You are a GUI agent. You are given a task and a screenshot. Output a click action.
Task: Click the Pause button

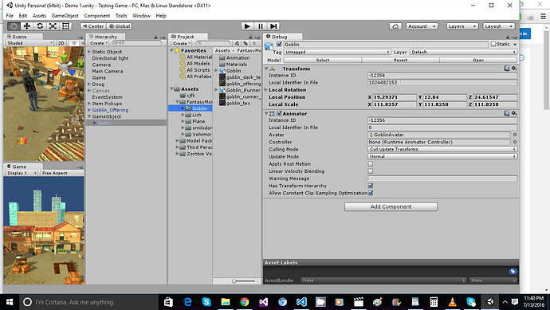click(x=261, y=26)
